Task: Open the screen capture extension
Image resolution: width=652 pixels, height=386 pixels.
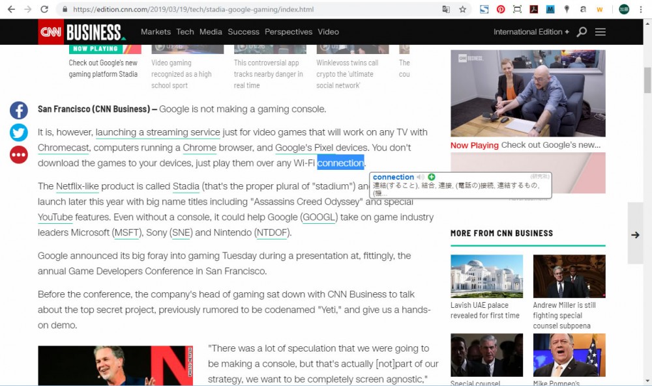Action: [x=517, y=9]
